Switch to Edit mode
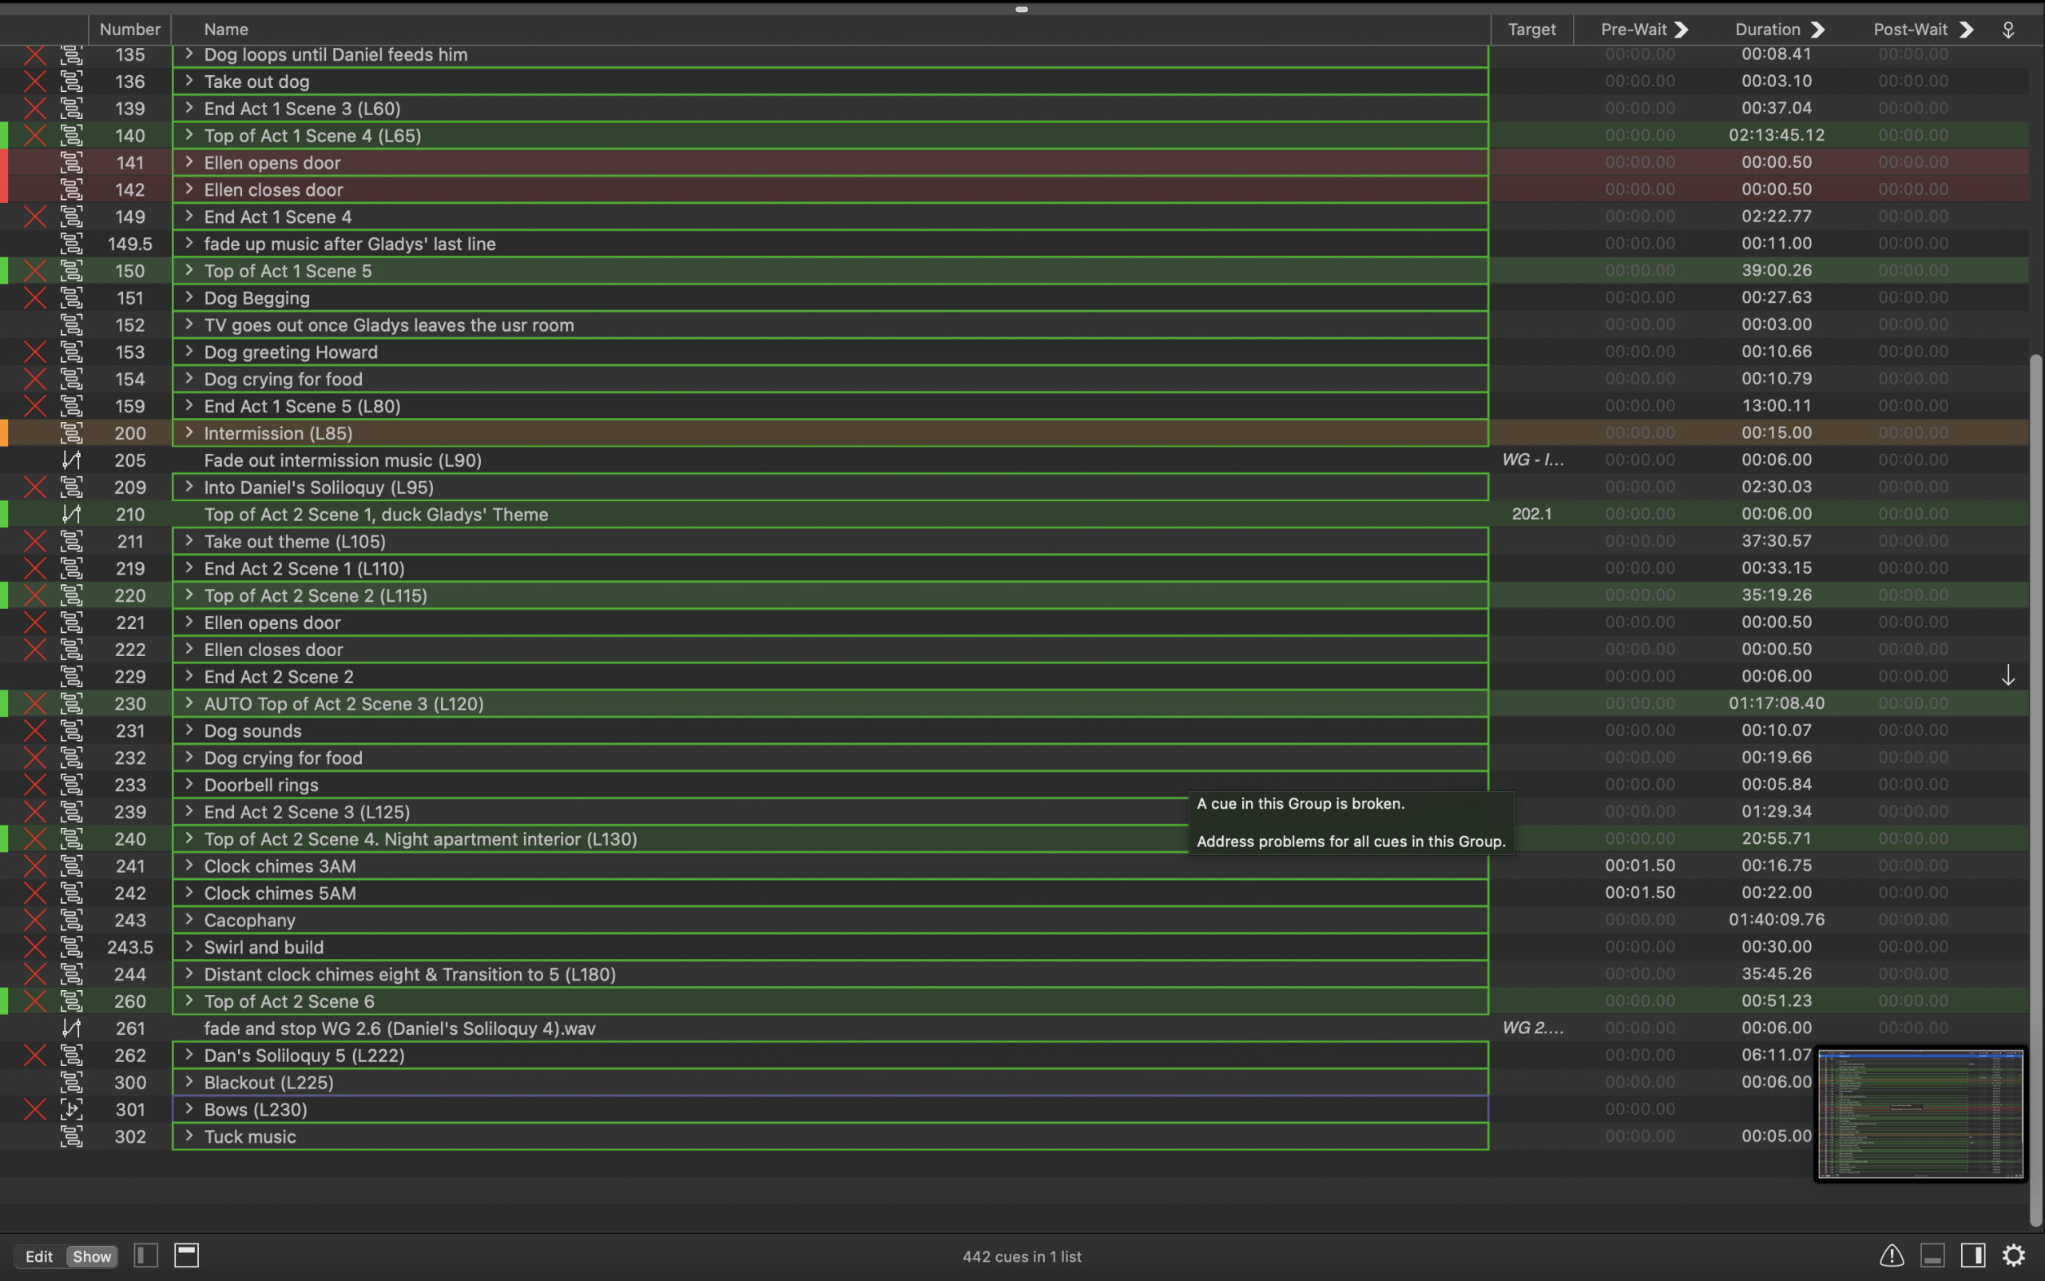The height and width of the screenshot is (1281, 2045). tap(39, 1256)
